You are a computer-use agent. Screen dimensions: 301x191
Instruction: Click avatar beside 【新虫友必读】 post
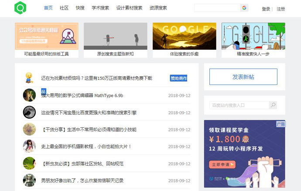click(29, 164)
